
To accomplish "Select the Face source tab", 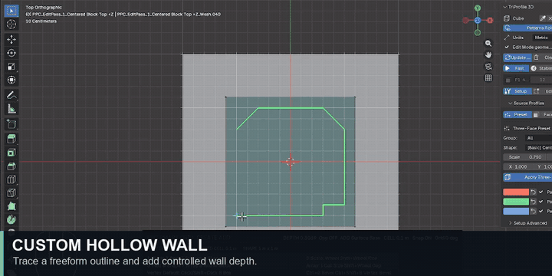I will pyautogui.click(x=542, y=115).
